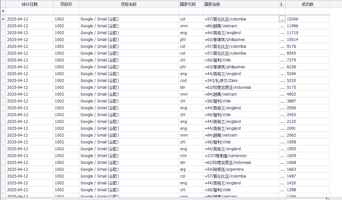The width and height of the screenshot is (342, 200).
Task: Click the ellipsis button in the 9176 row
Action: pos(282,46)
